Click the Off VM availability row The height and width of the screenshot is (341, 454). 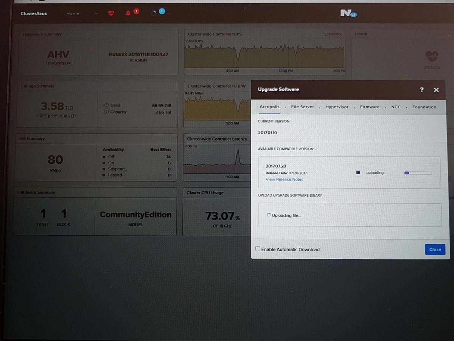click(x=137, y=156)
